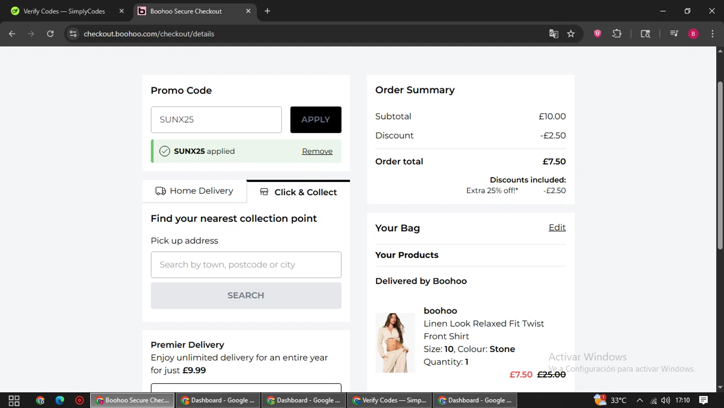Open Chrome three-dot menu

[x=712, y=34]
